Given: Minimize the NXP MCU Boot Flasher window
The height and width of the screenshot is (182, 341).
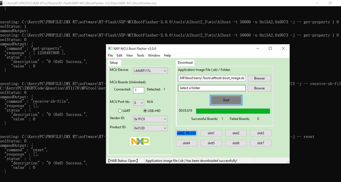Looking at the screenshot, I should pos(258,48).
